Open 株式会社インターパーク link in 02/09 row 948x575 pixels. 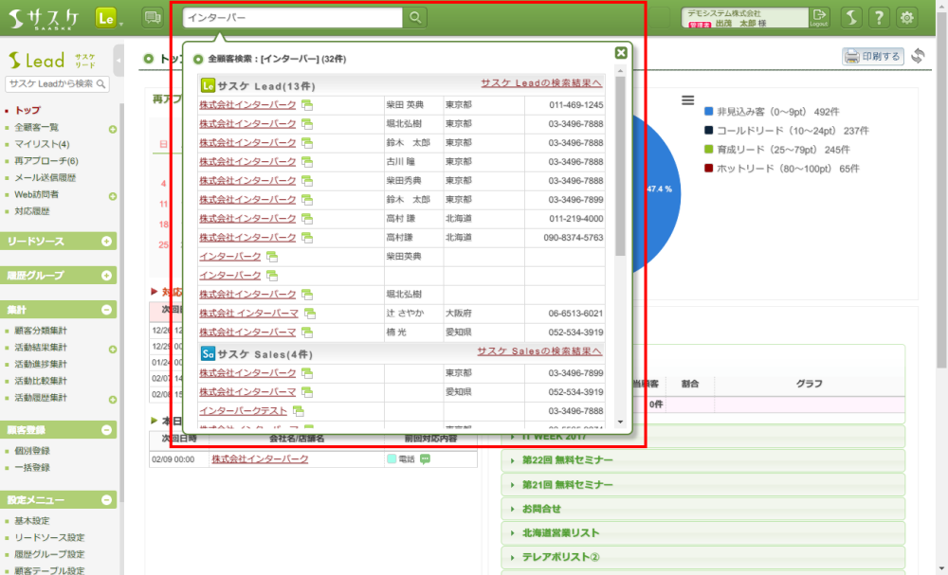pyautogui.click(x=260, y=458)
